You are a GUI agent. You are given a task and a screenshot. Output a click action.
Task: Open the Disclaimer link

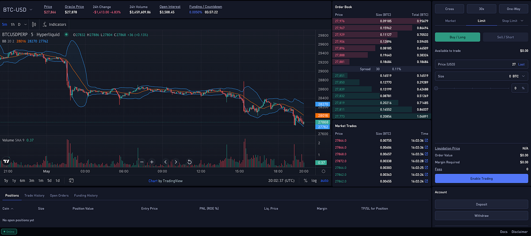(x=519, y=232)
